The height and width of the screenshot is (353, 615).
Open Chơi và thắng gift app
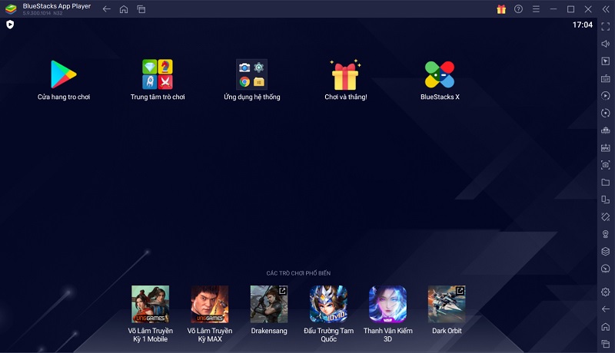click(x=345, y=74)
